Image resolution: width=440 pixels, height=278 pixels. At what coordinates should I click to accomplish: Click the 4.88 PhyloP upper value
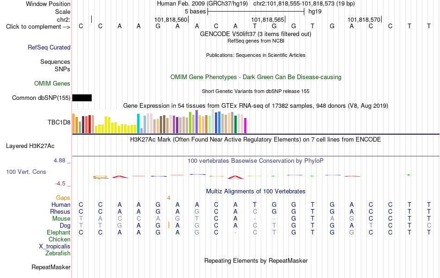pos(59,161)
